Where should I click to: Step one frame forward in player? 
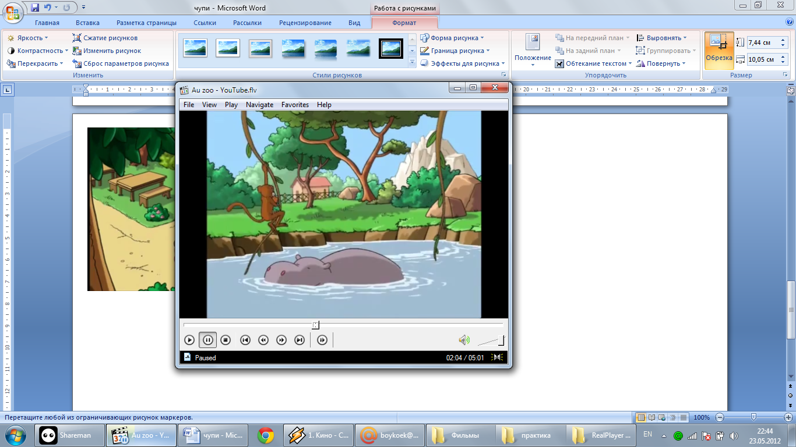(322, 340)
